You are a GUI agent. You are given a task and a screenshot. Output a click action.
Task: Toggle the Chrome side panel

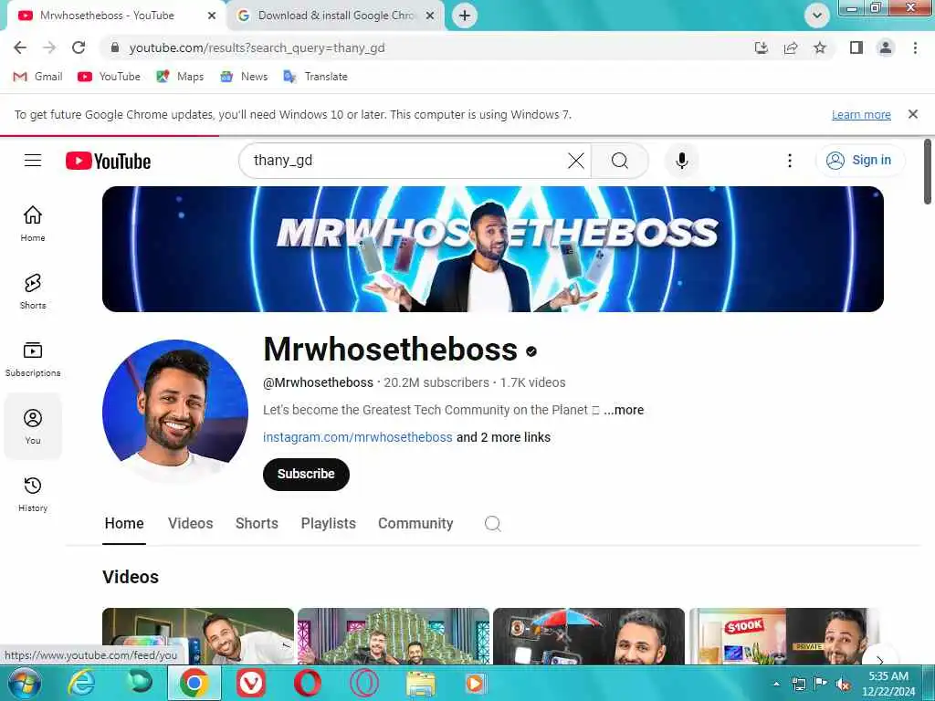click(856, 47)
